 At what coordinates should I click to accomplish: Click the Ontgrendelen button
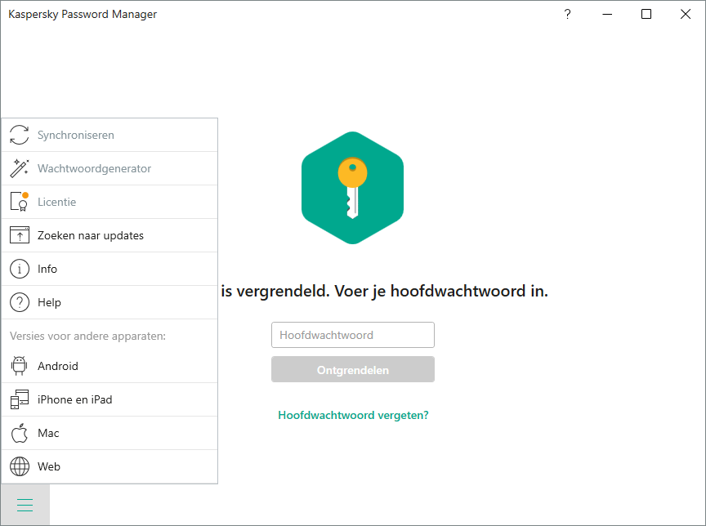(x=353, y=369)
